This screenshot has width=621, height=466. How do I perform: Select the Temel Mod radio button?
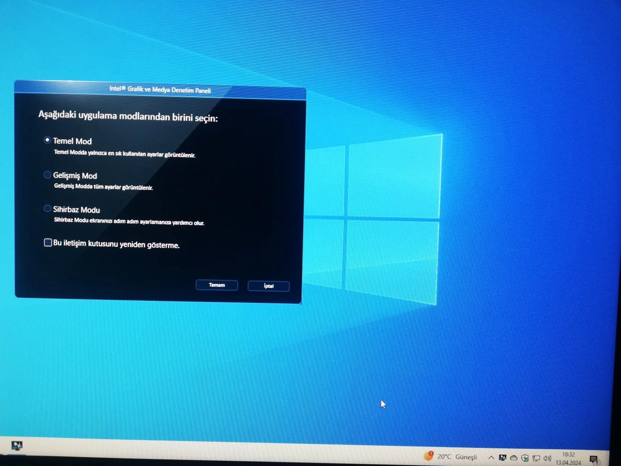47,140
